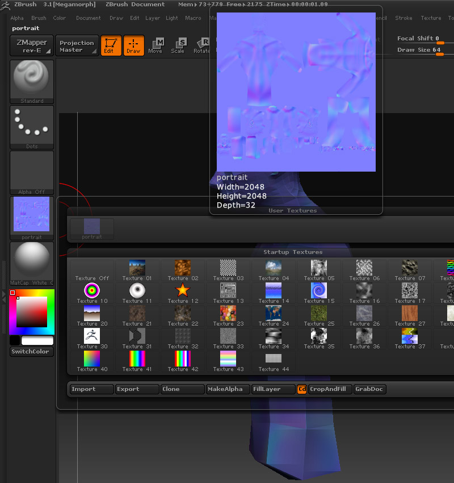Select the Standard brush thumbnail

32,82
